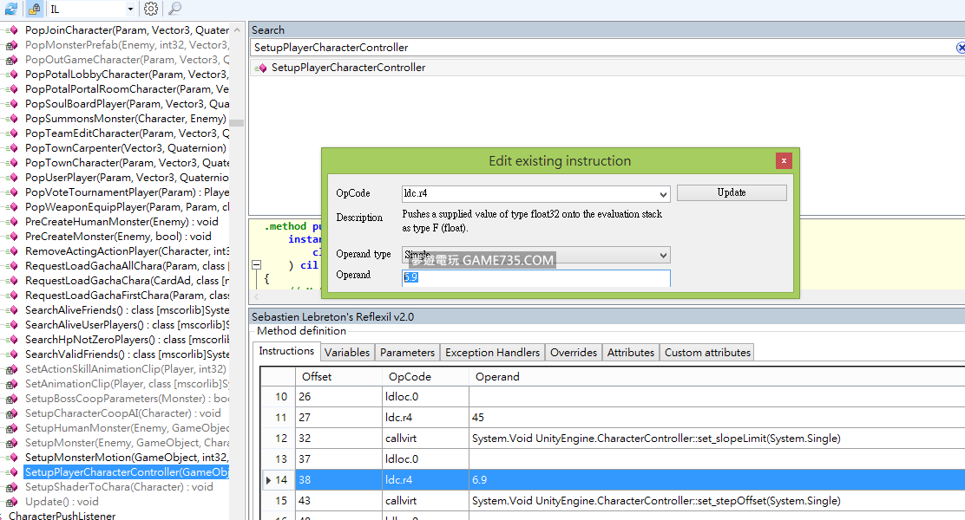Click the method icon beside PopJoinCharacter

11,30
